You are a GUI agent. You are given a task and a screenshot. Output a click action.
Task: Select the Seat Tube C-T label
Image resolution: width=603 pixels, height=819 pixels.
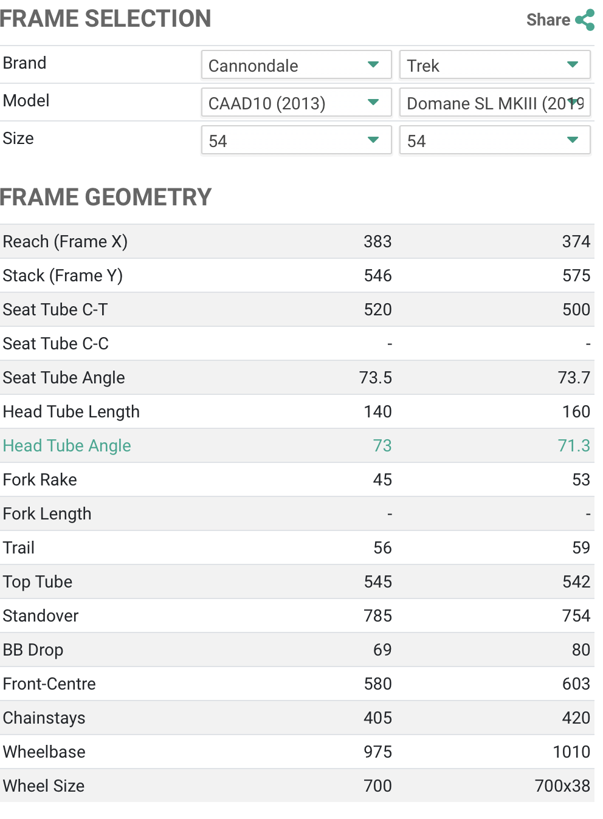click(55, 310)
